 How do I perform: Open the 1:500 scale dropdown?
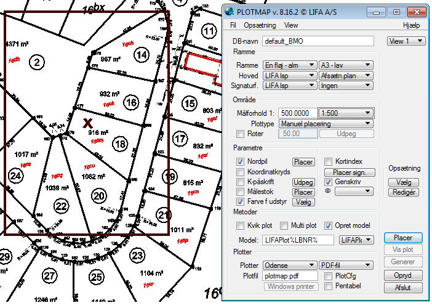pyautogui.click(x=346, y=113)
